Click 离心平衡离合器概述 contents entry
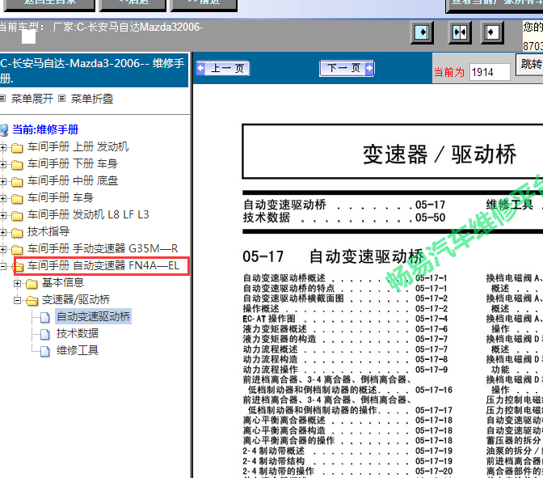Screen dimensions: 543x478 [x=284, y=421]
